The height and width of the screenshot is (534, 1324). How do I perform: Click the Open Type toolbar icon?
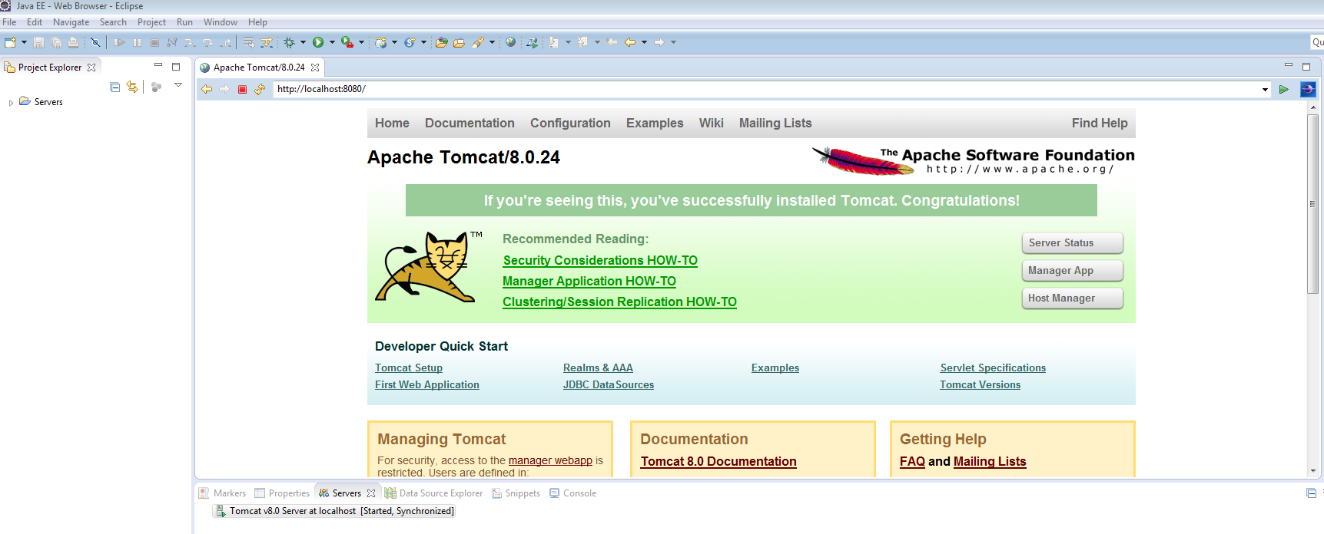pos(441,42)
